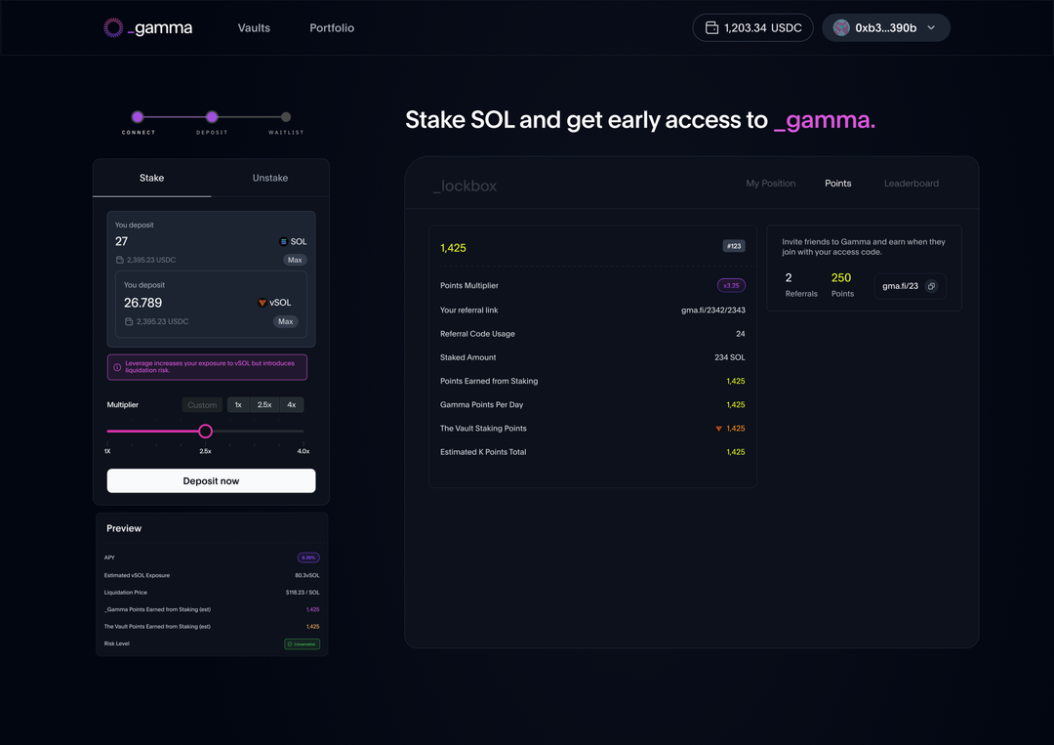The width and height of the screenshot is (1054, 745).
Task: Select the 1x multiplier preset
Action: click(238, 405)
